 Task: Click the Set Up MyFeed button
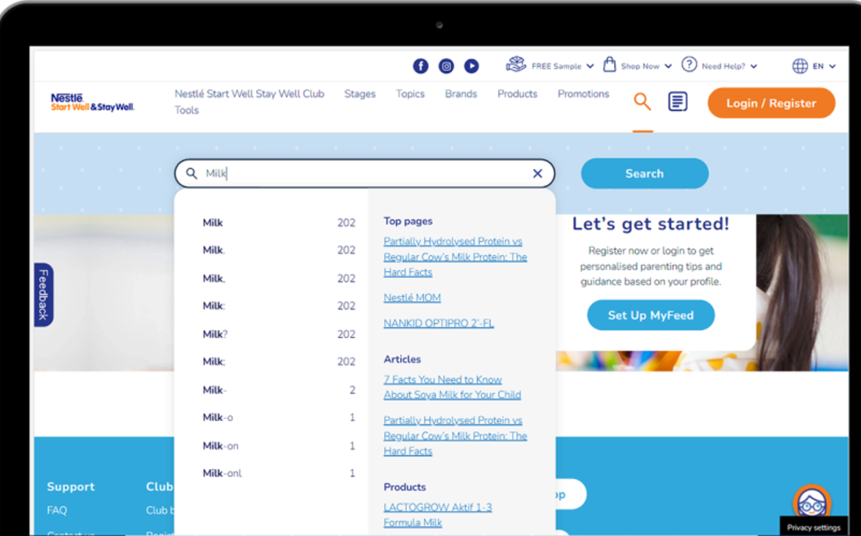tap(651, 316)
